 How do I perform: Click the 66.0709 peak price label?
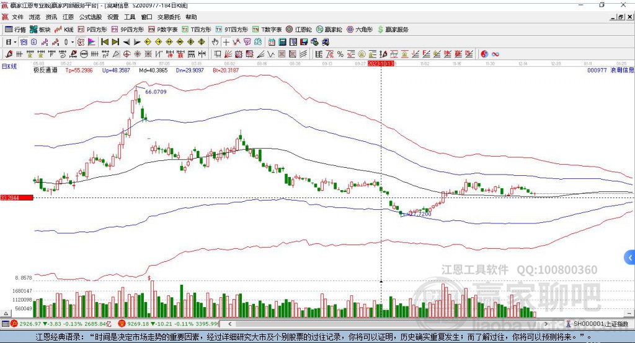coord(156,92)
